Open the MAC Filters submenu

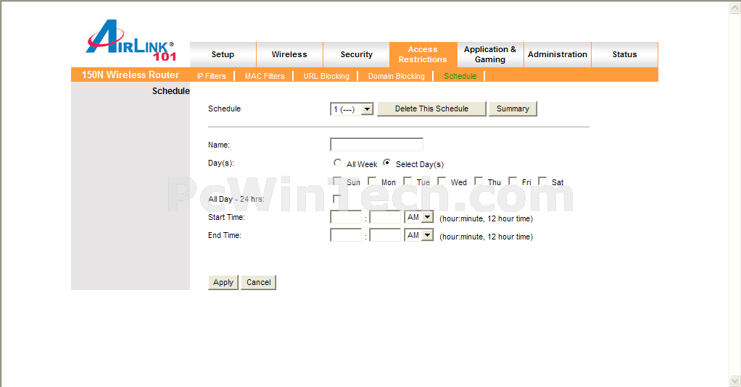point(265,76)
